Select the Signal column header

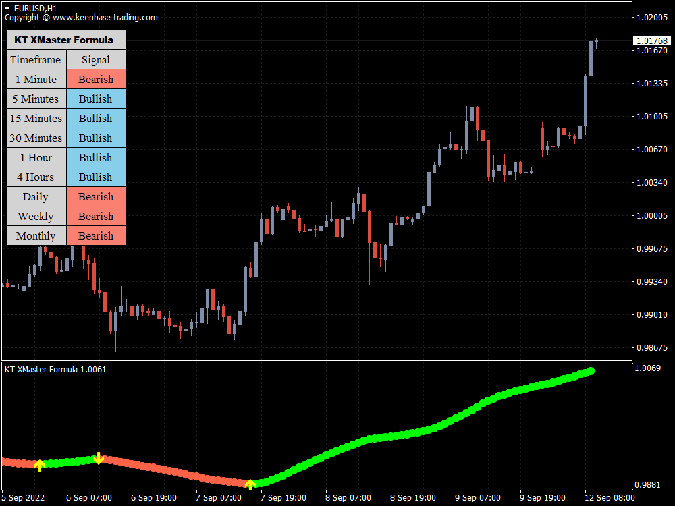point(97,60)
